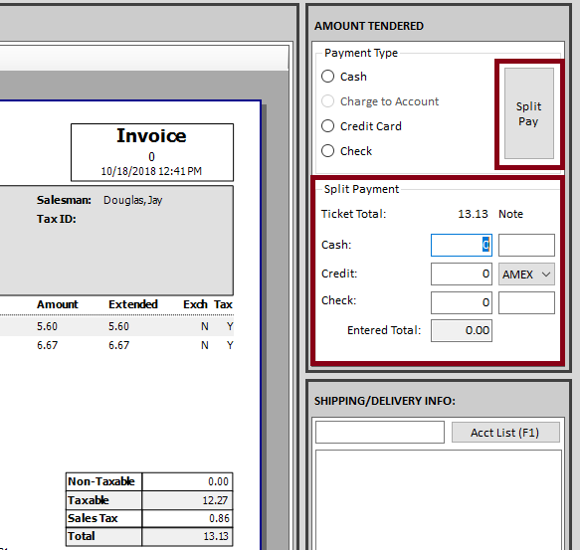Click the AMEX dropdown chevron arrow

point(546,275)
